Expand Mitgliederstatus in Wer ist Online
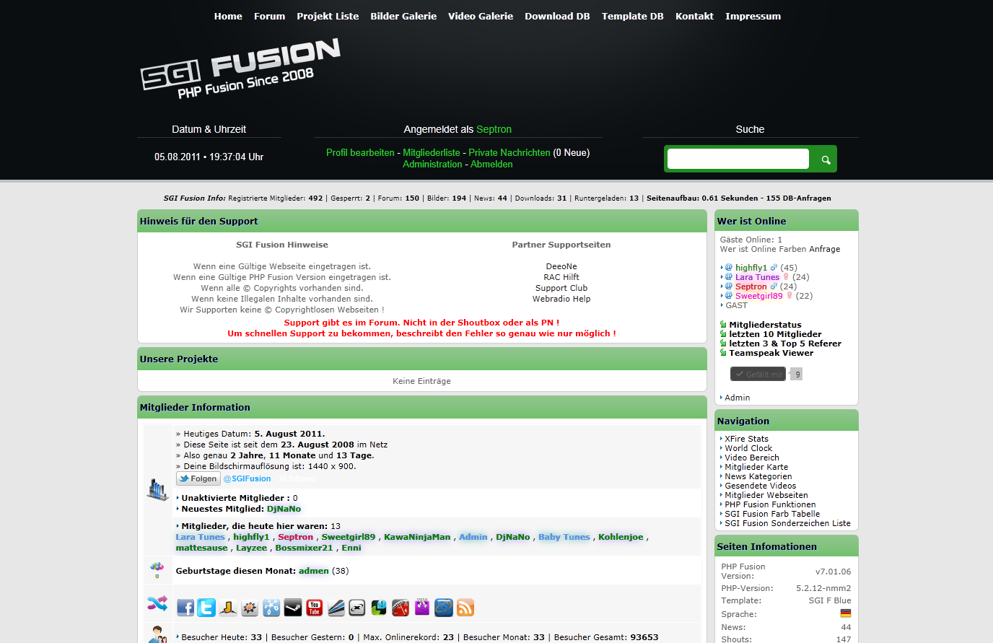Screen dimensions: 993x643 coord(765,325)
